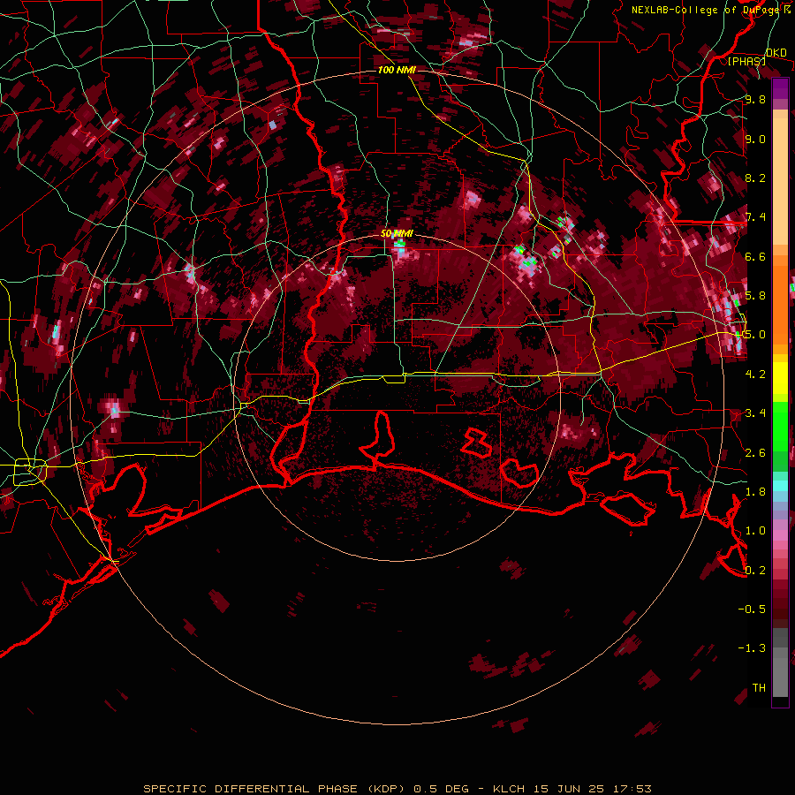Click the -1.3 scale value
The height and width of the screenshot is (795, 795).
752,648
